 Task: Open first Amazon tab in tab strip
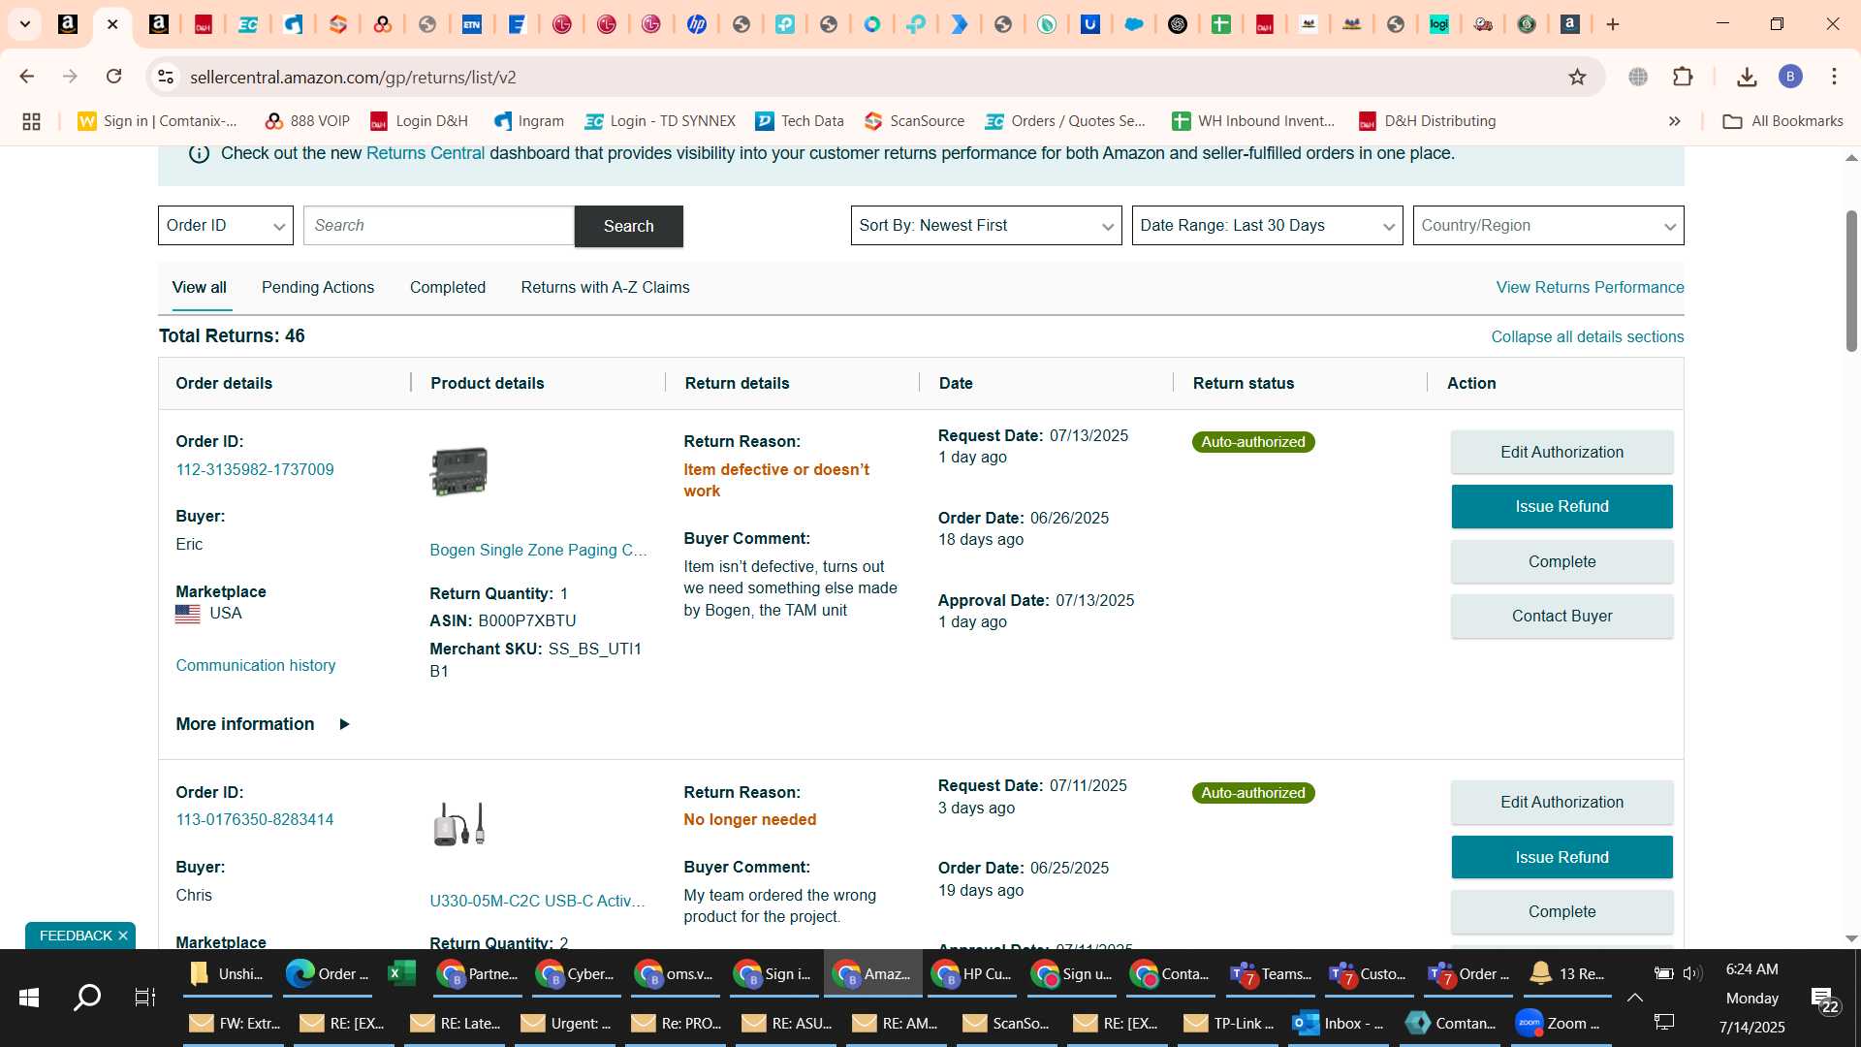click(x=68, y=24)
